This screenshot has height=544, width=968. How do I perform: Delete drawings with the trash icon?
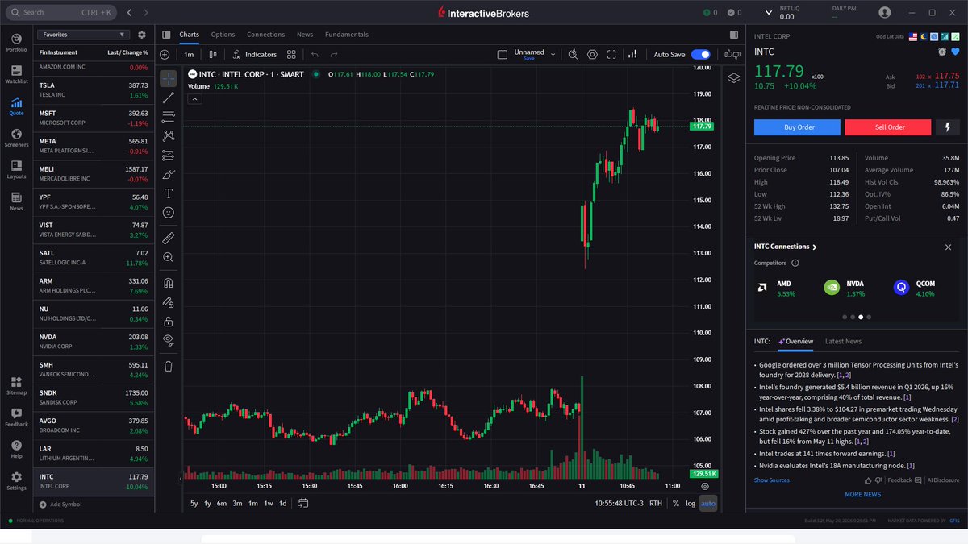click(168, 366)
